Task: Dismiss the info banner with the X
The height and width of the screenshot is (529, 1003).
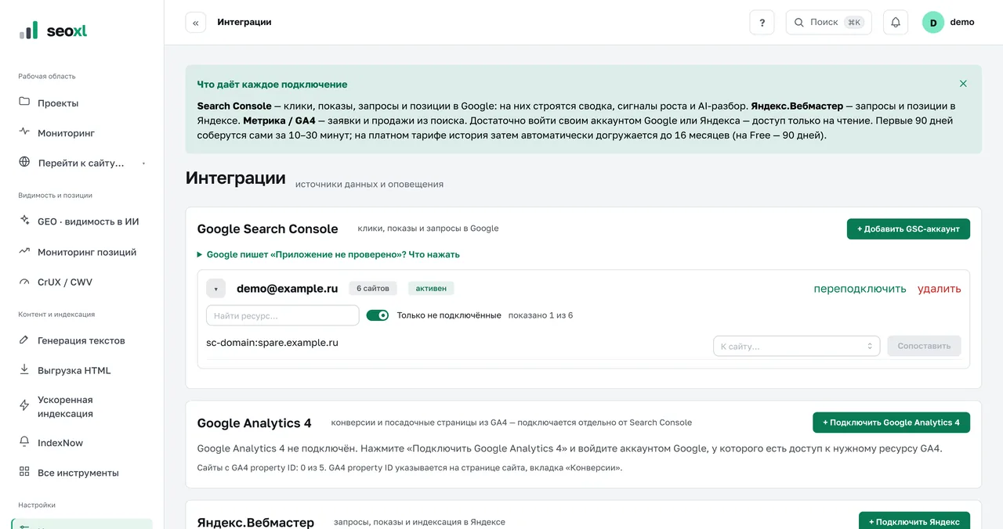Action: click(963, 84)
